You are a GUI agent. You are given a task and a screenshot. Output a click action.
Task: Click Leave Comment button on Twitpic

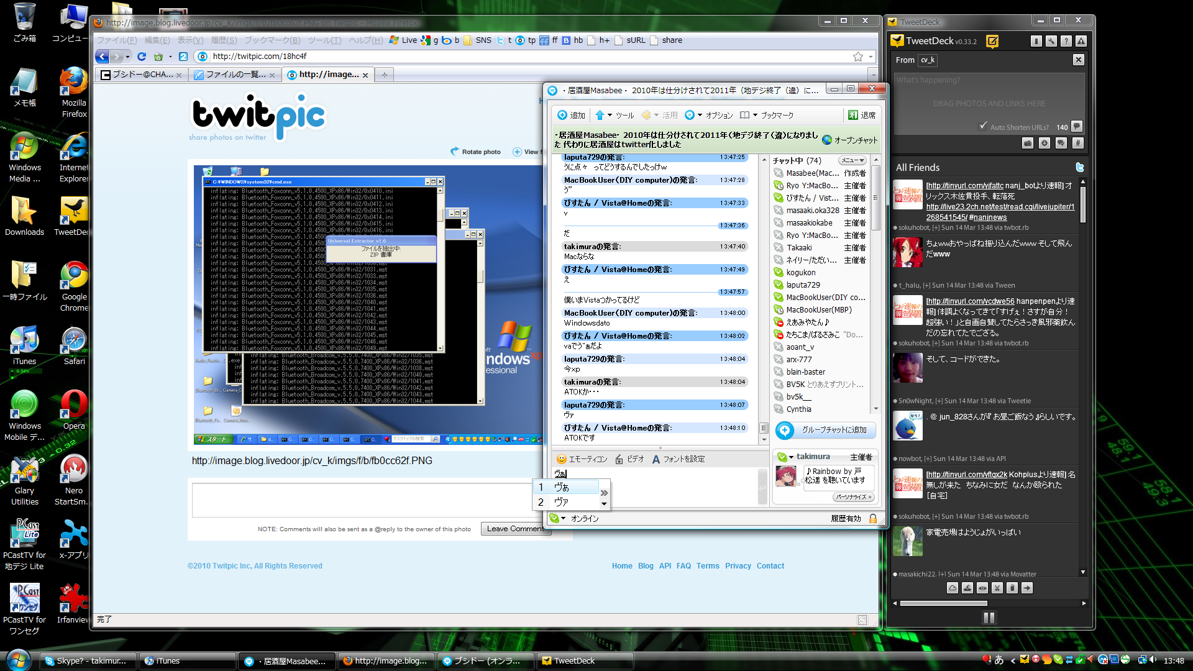(x=515, y=529)
